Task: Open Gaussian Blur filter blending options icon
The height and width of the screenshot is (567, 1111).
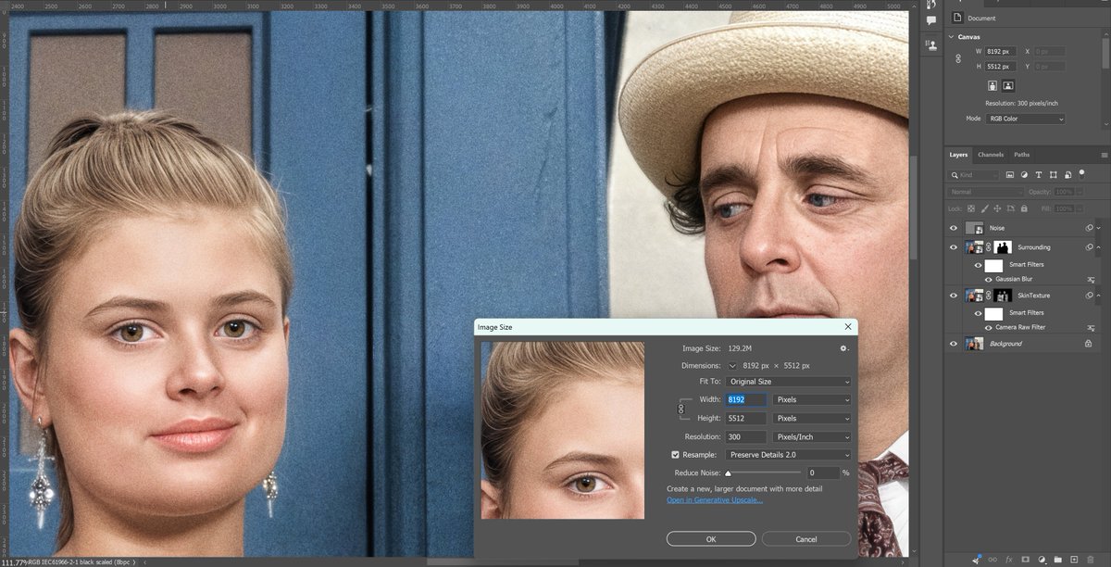Action: (x=1092, y=279)
